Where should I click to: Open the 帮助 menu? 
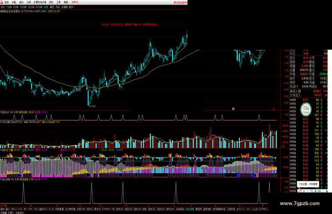coord(66,2)
